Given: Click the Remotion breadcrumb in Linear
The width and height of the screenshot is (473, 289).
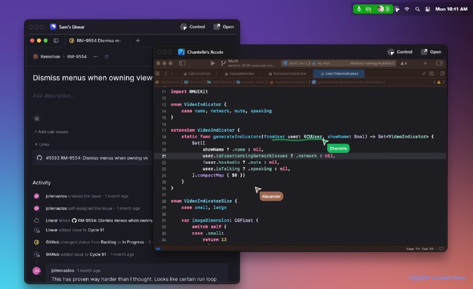Looking at the screenshot, I should 47,56.
